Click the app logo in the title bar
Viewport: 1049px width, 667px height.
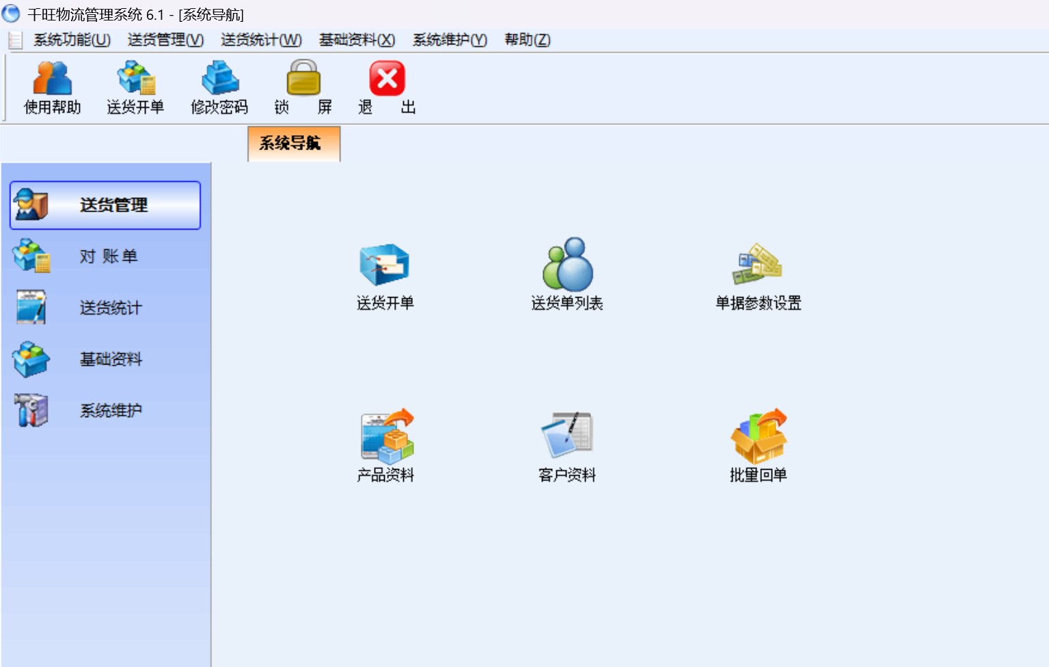tap(11, 13)
